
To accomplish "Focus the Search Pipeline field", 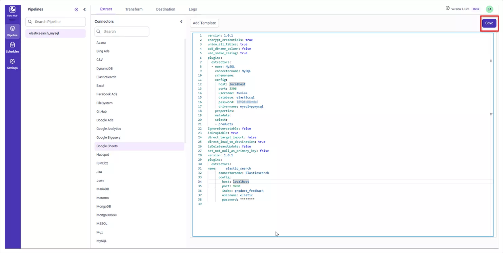I will (x=55, y=22).
